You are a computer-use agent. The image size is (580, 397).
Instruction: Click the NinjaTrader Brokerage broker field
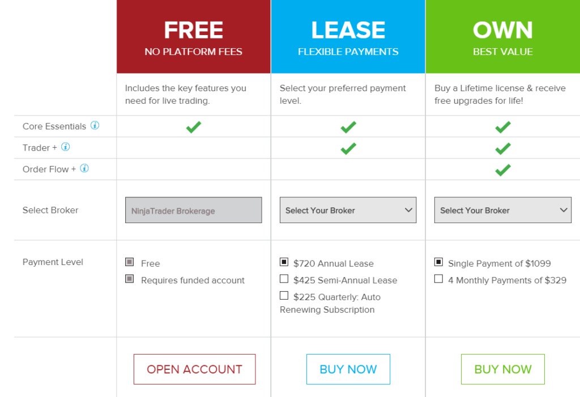coord(193,210)
